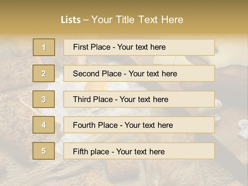The height and width of the screenshot is (186, 248).
Task: Click the bold word 'Lists' in the title
Action: tap(71, 20)
